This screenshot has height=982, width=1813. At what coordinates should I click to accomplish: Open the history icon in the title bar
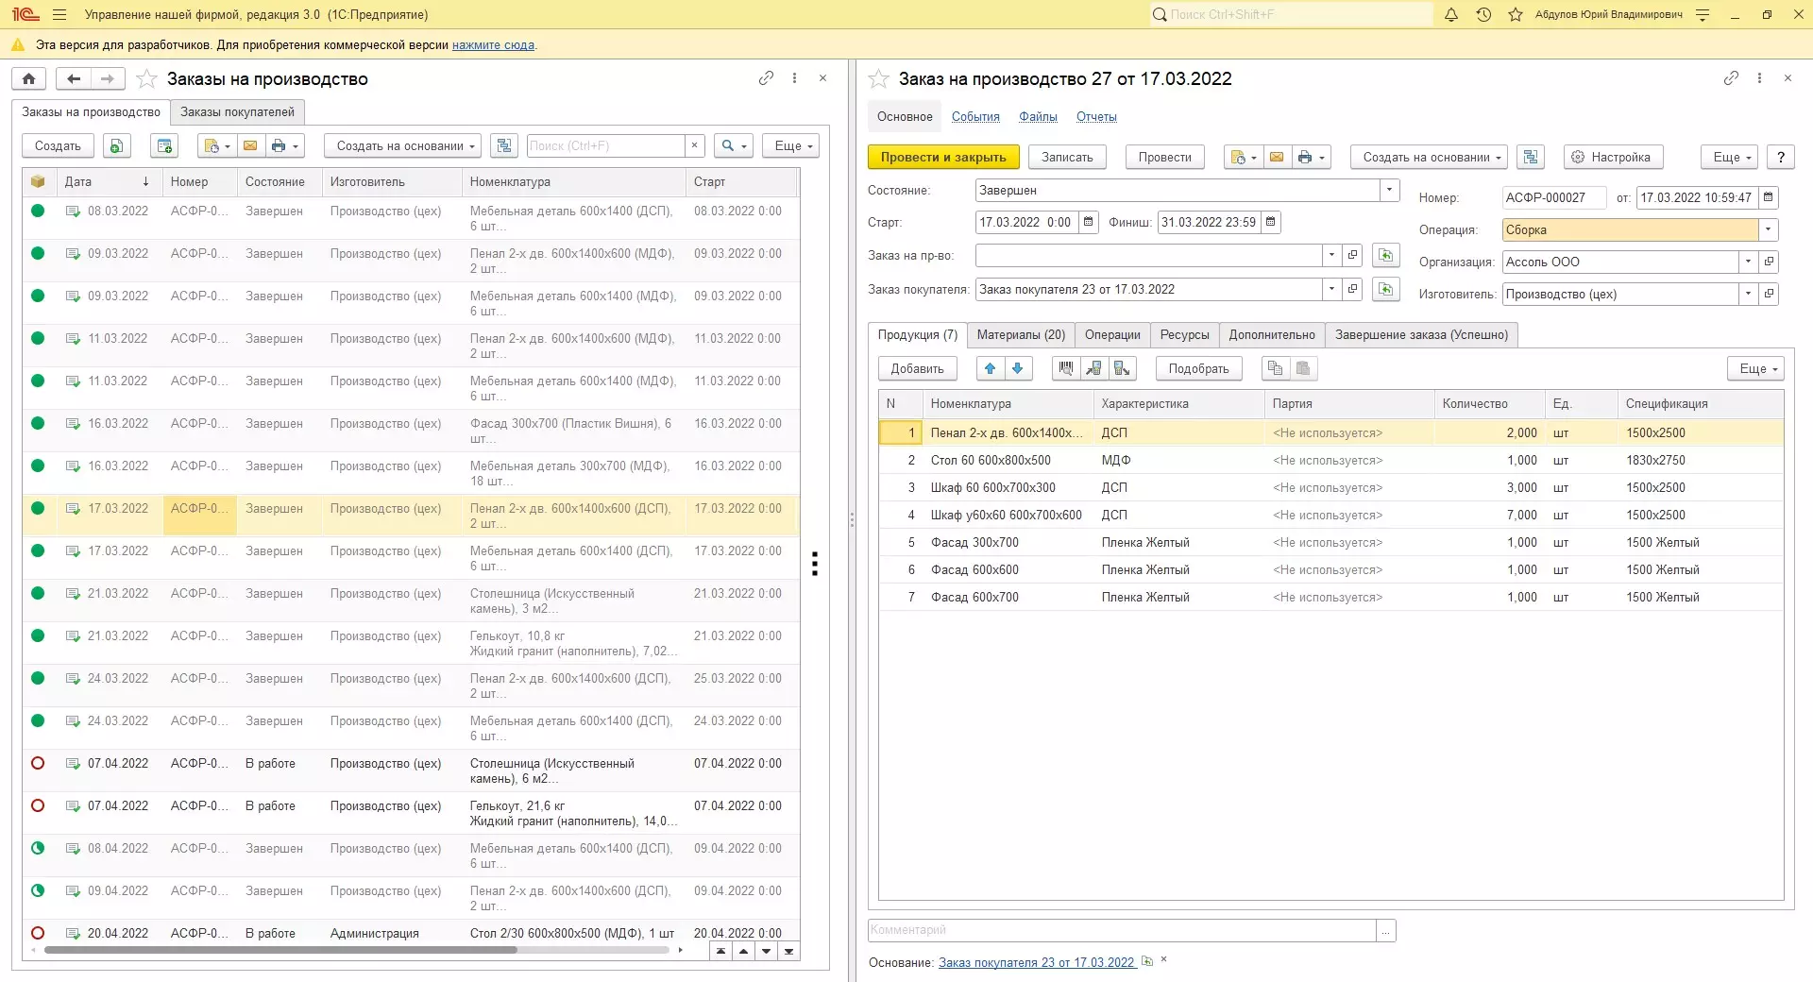click(x=1483, y=15)
